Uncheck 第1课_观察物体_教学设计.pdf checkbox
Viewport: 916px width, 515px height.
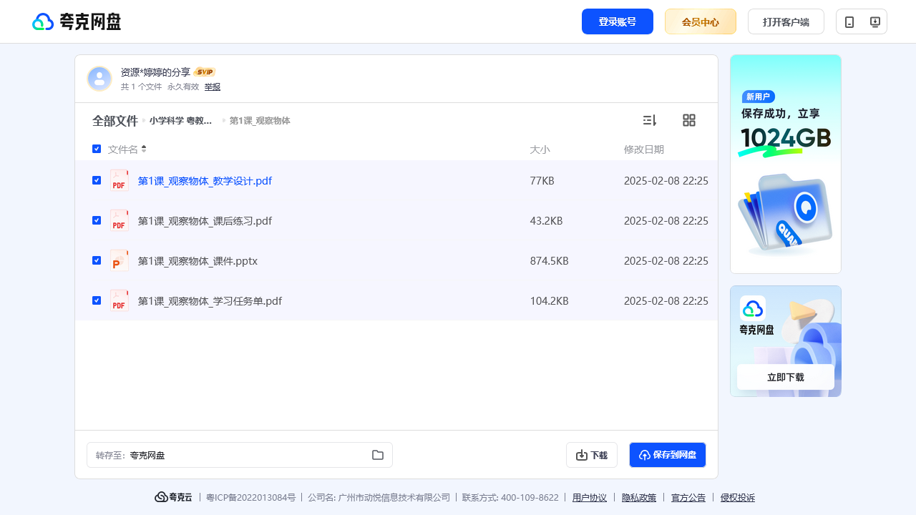coord(97,180)
